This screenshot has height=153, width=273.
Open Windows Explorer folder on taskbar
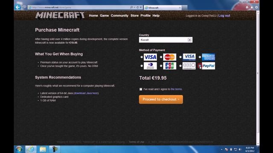click(x=43, y=149)
